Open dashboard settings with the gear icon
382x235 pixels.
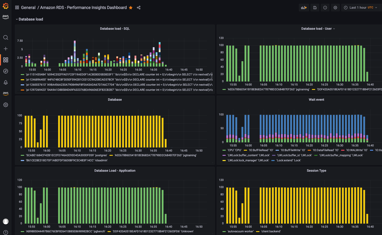coord(335,7)
